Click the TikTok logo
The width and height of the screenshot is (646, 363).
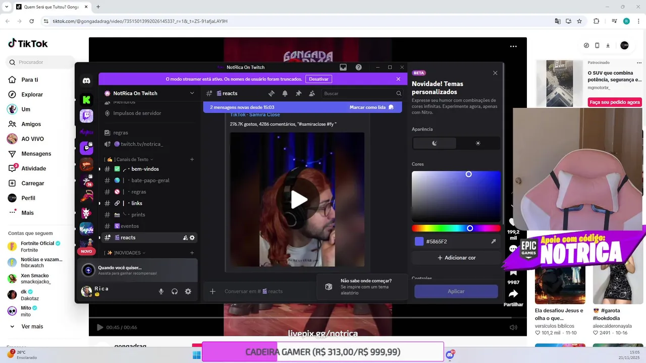tap(28, 43)
